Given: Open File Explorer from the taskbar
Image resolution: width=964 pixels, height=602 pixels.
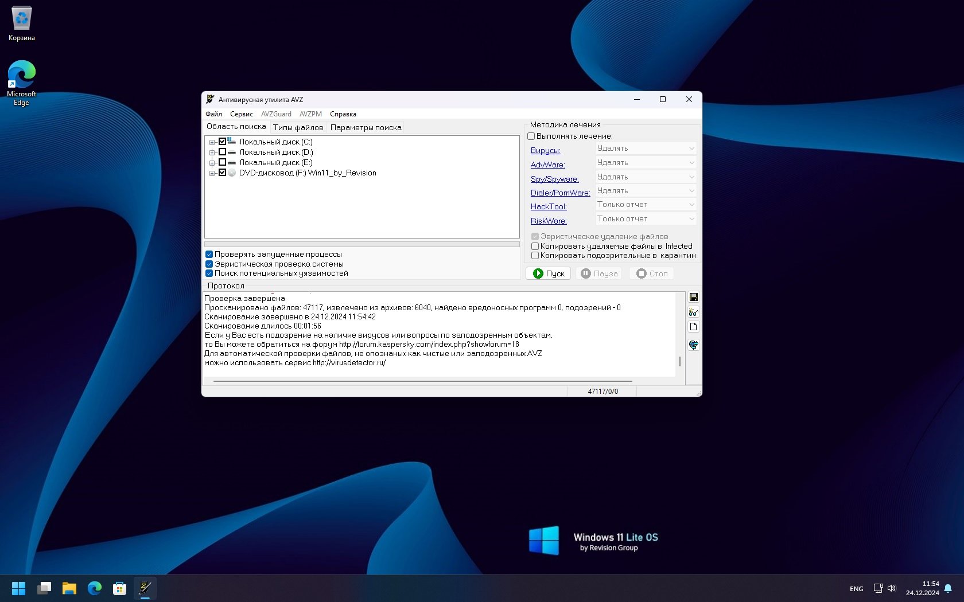Looking at the screenshot, I should click(69, 588).
